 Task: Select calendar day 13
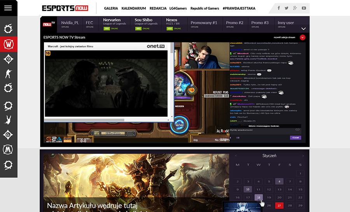click(x=279, y=189)
